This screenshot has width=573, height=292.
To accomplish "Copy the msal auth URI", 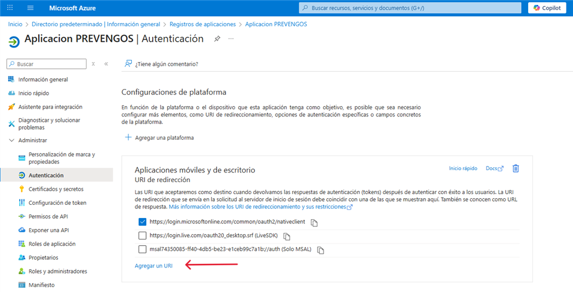I will click(x=320, y=250).
